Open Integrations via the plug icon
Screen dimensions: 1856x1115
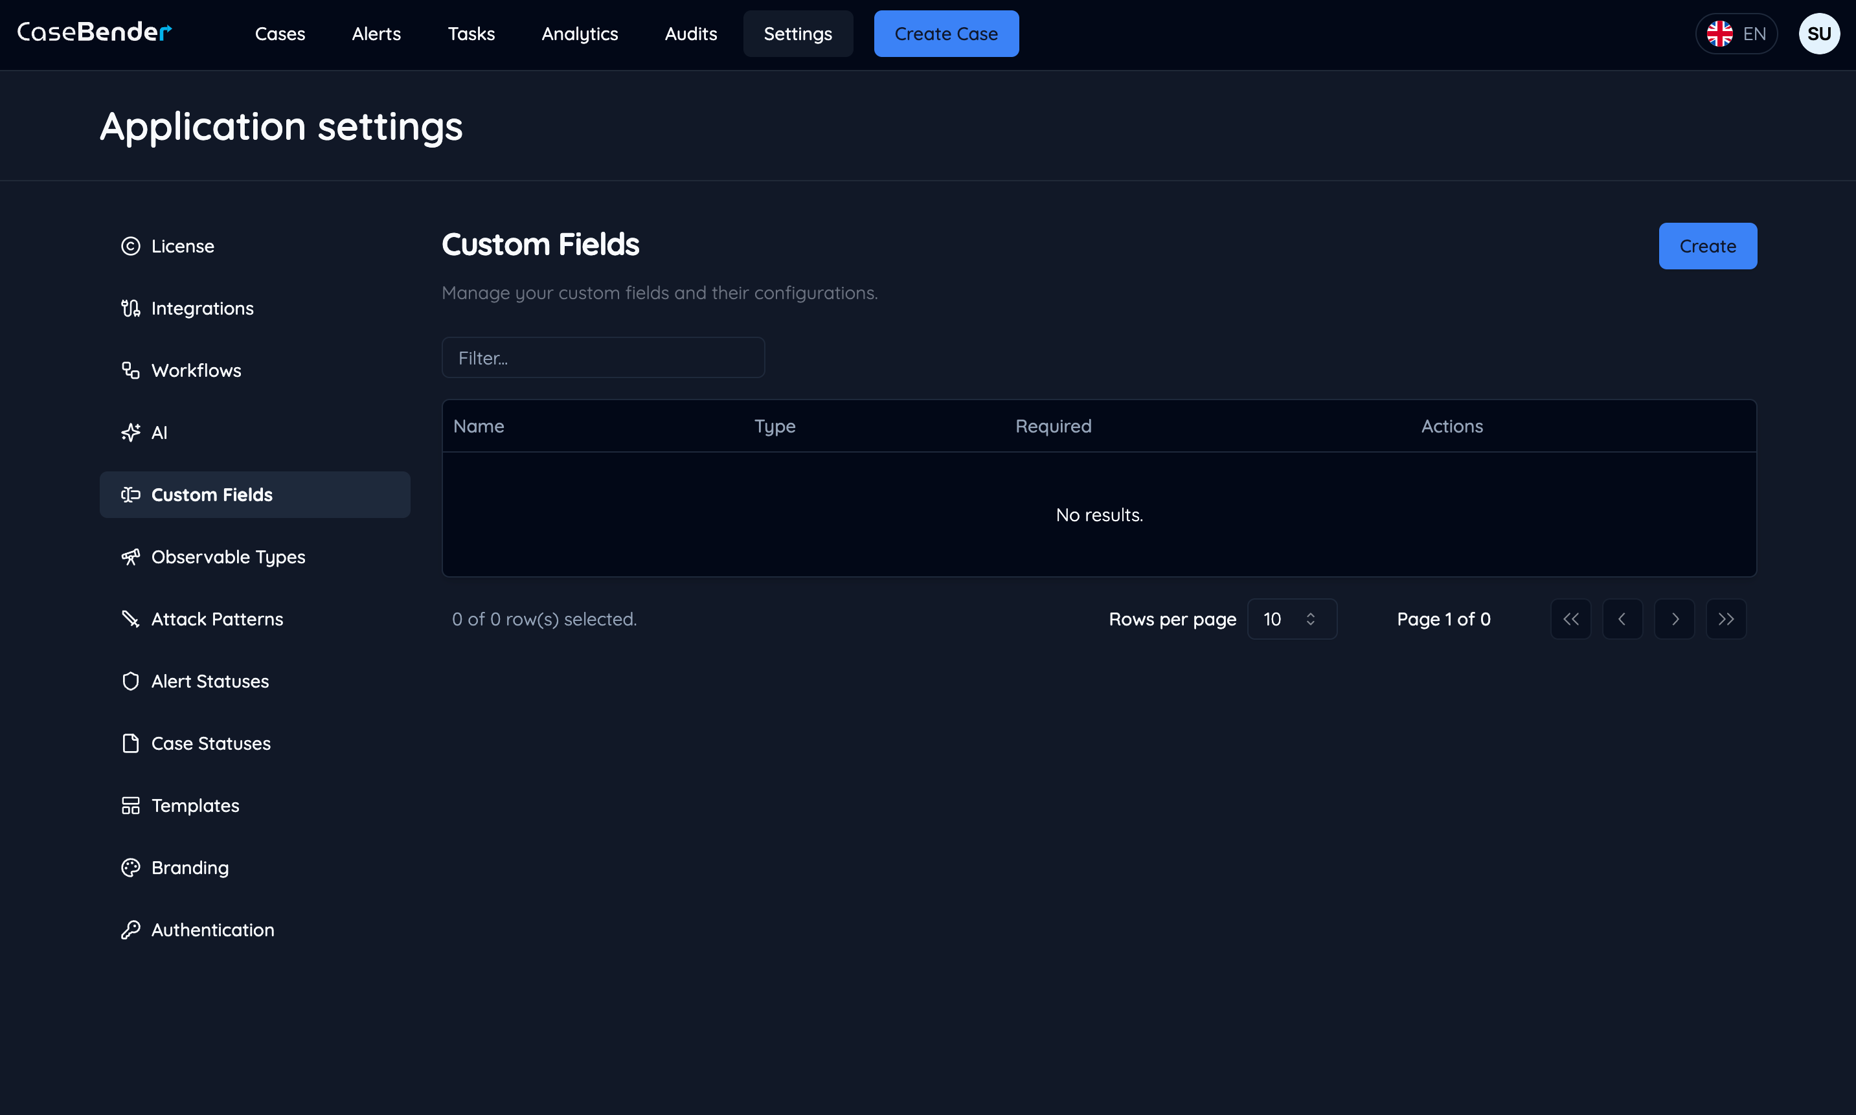tap(131, 308)
